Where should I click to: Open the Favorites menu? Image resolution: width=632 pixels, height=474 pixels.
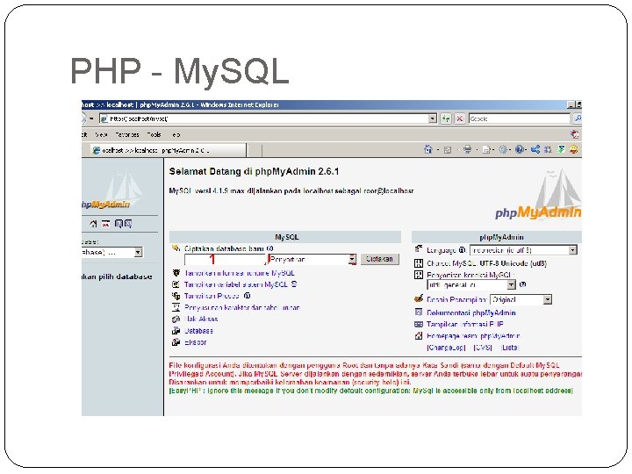coord(127,134)
